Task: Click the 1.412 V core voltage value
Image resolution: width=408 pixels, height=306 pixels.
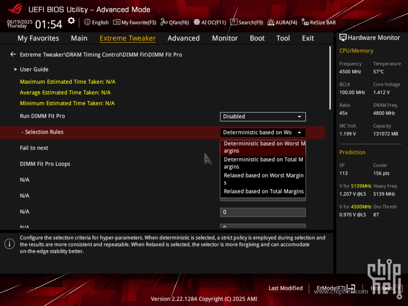Action: (x=381, y=92)
